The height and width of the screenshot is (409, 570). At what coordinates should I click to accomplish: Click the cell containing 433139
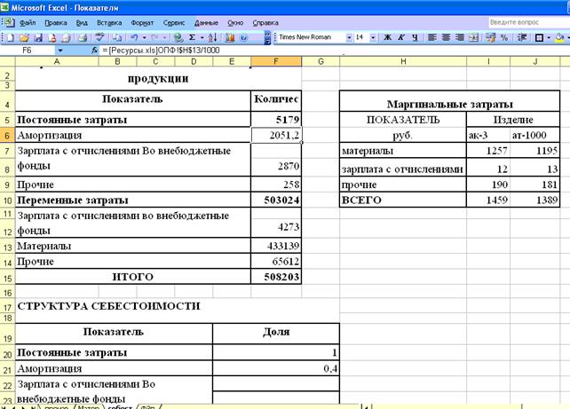[x=276, y=246]
